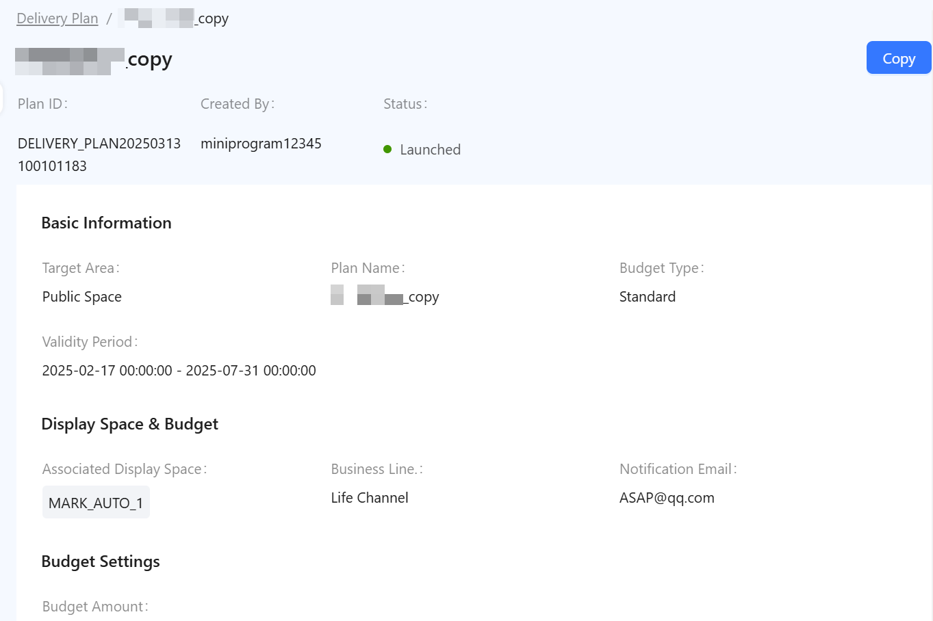Click the Budget Settings section heading

click(x=101, y=561)
